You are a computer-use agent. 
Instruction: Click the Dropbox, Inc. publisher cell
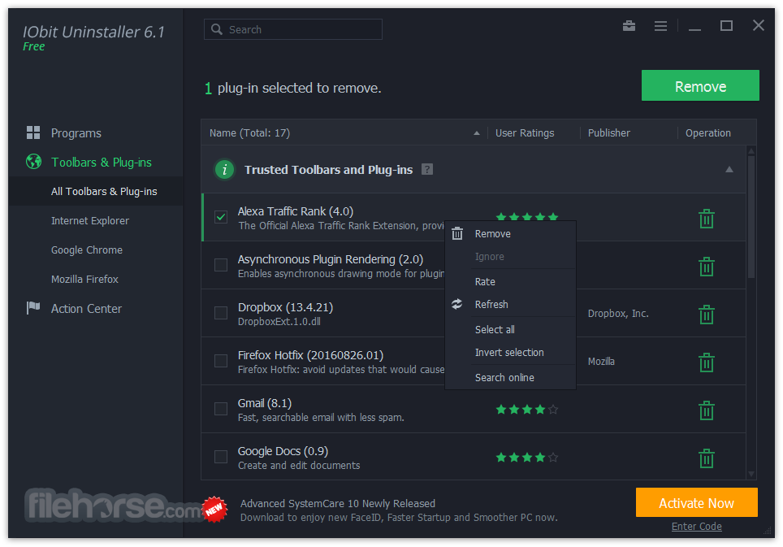(618, 314)
